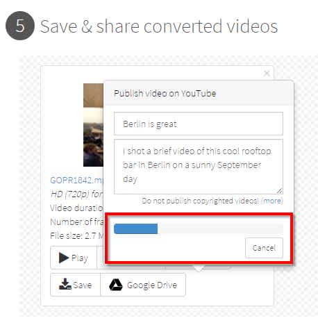Click the download icon on Save

pyautogui.click(x=65, y=284)
